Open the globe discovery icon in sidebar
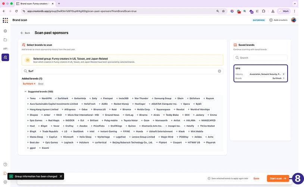Viewport: 304px width, 187px height. [x=5, y=31]
